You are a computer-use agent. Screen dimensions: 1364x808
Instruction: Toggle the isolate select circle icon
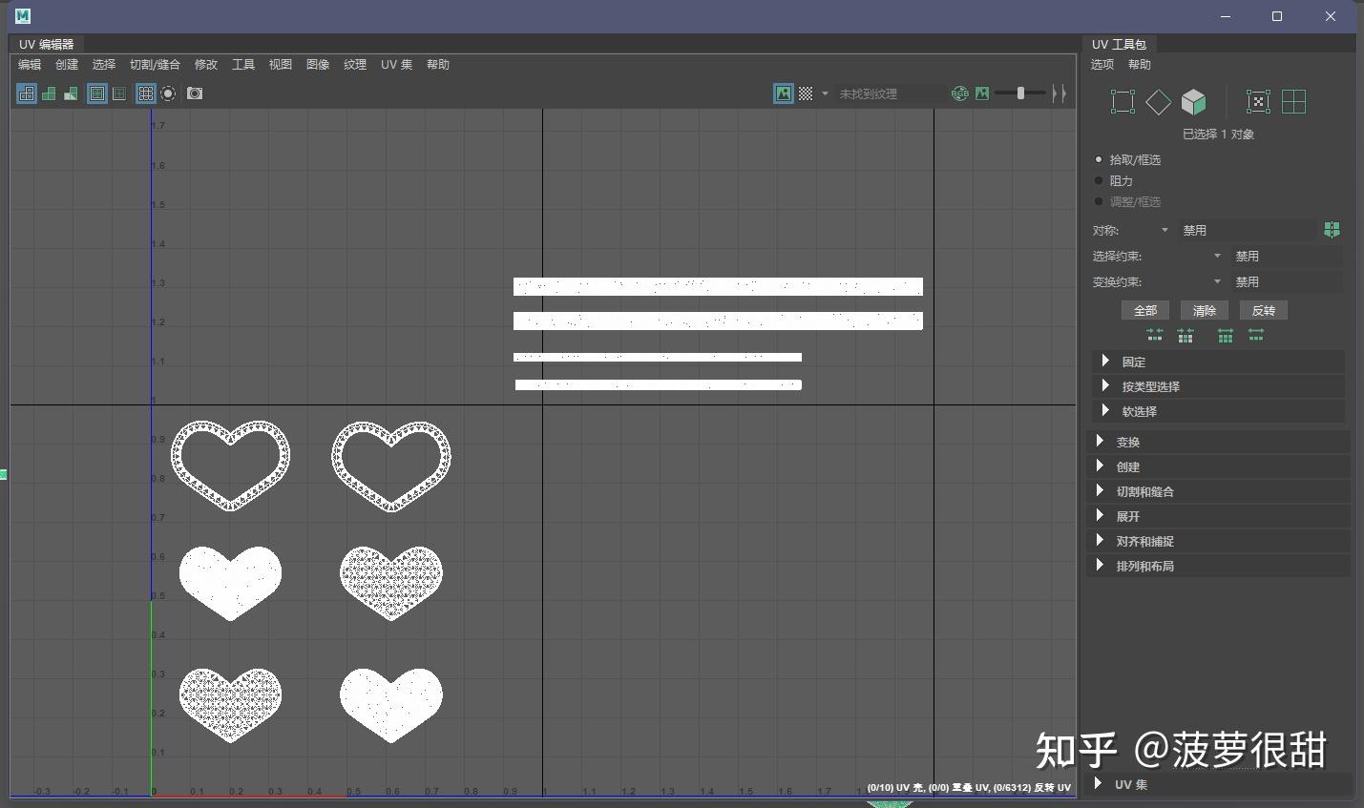click(x=168, y=93)
